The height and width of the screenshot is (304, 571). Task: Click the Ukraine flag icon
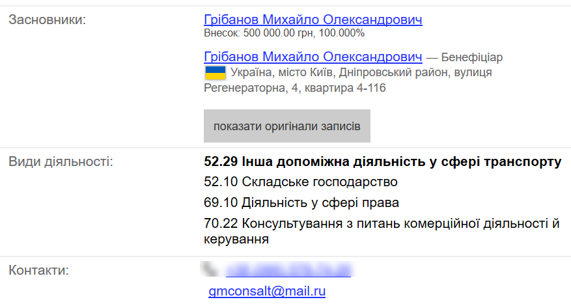215,72
